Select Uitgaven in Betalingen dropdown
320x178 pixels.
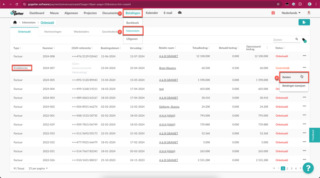point(132,39)
